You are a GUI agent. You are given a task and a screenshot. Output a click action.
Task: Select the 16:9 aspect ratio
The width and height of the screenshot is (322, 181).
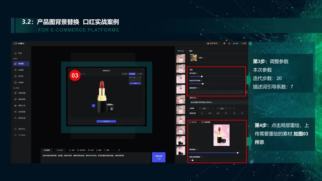[210, 113]
